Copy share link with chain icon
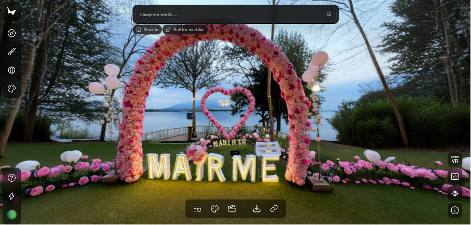Screen dimensions: 471x225 [274, 209]
